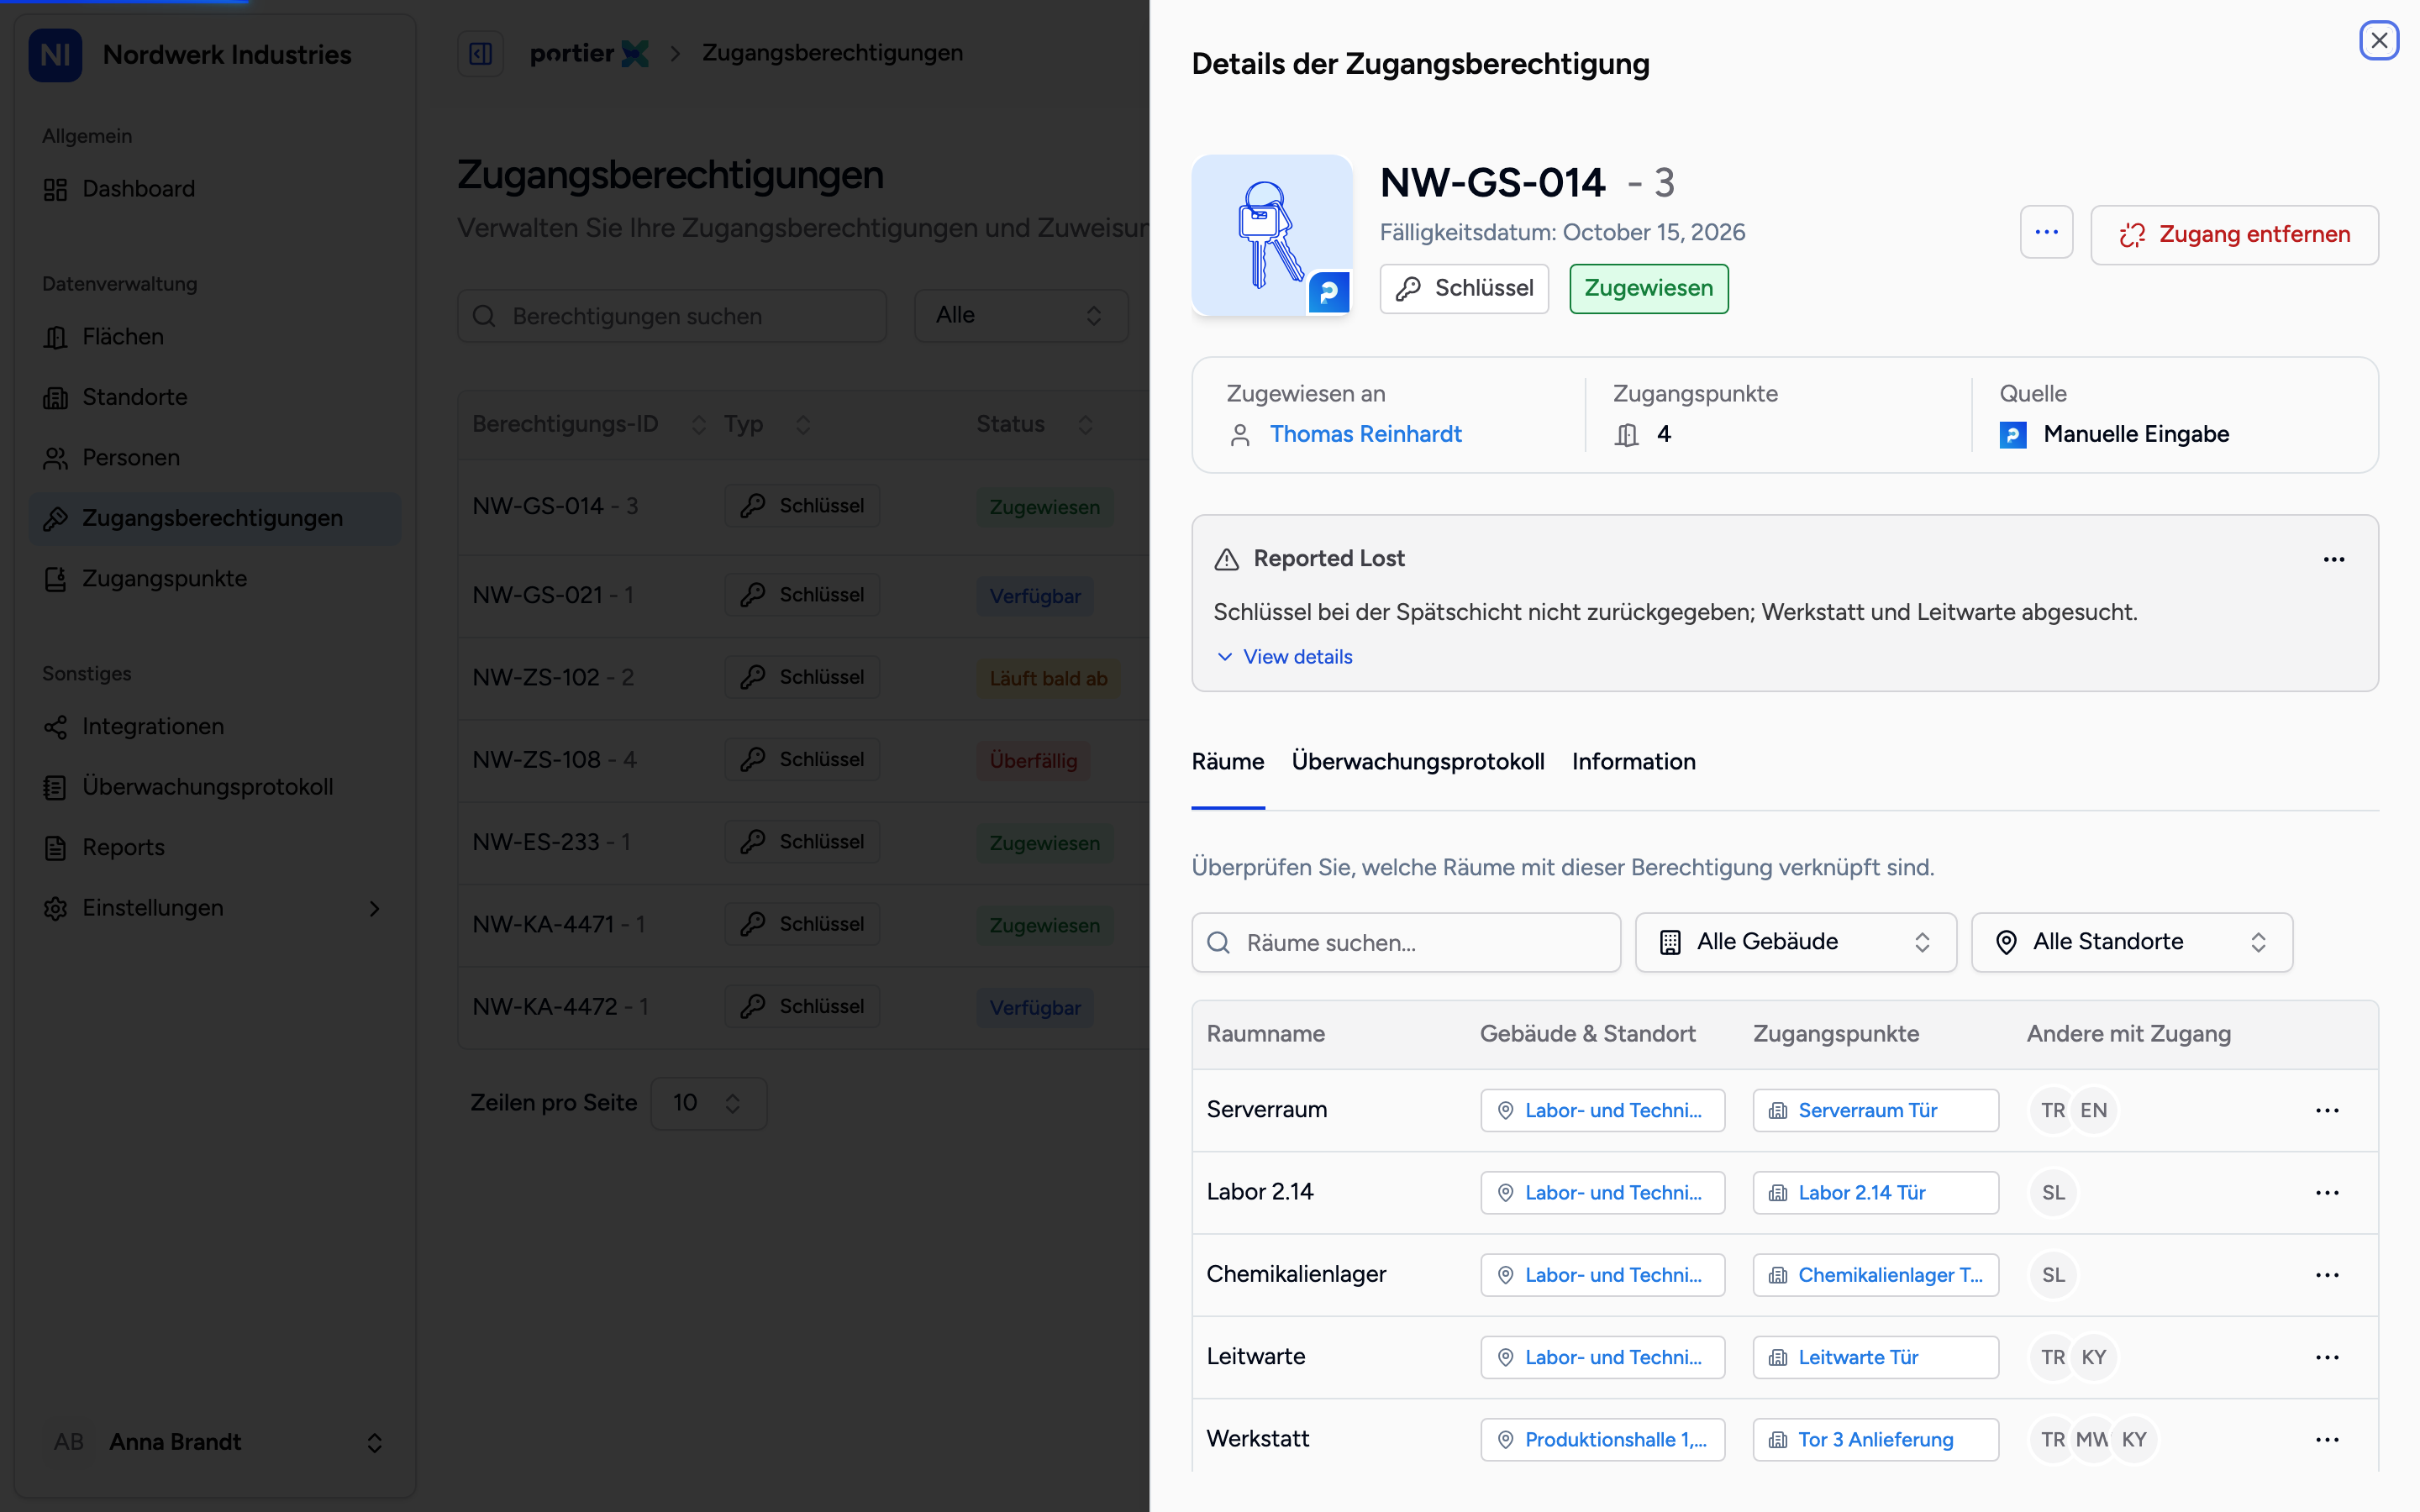Open Dashboard from the sidebar

(x=215, y=189)
